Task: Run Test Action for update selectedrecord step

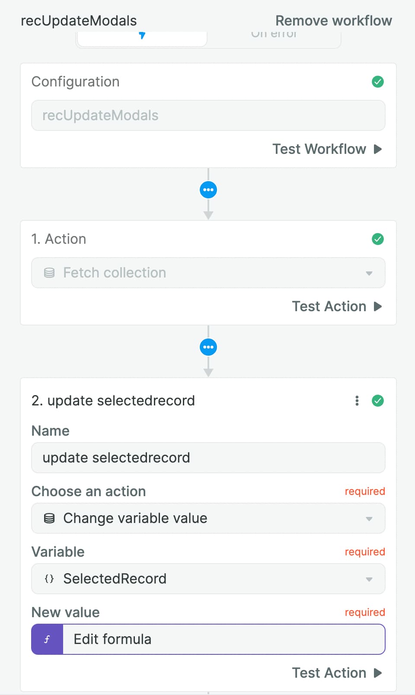Action: point(337,673)
